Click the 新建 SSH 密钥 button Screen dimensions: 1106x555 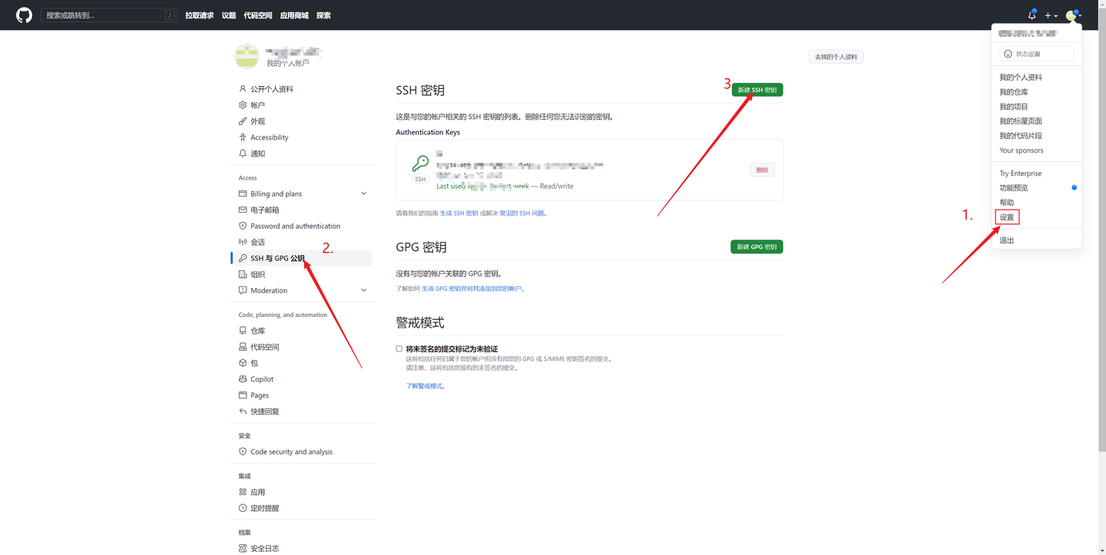(757, 89)
